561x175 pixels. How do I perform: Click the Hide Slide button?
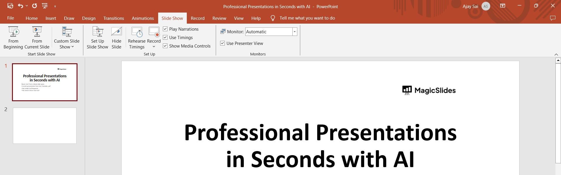[x=116, y=38]
